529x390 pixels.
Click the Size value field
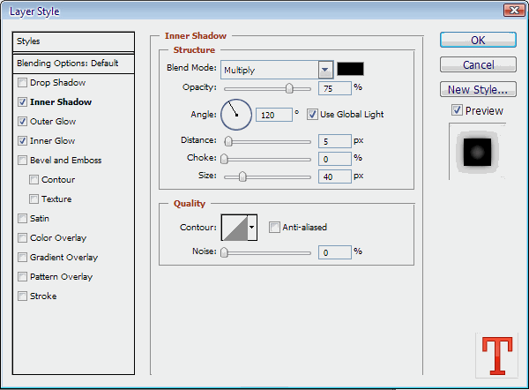click(x=335, y=176)
